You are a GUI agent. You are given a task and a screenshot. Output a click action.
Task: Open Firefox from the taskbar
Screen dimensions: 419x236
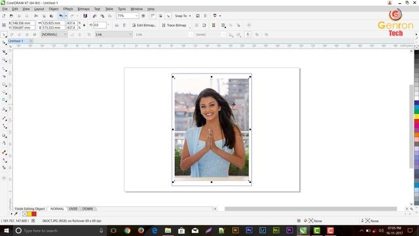(x=141, y=230)
